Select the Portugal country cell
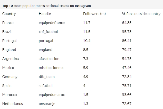 pos(9,41)
